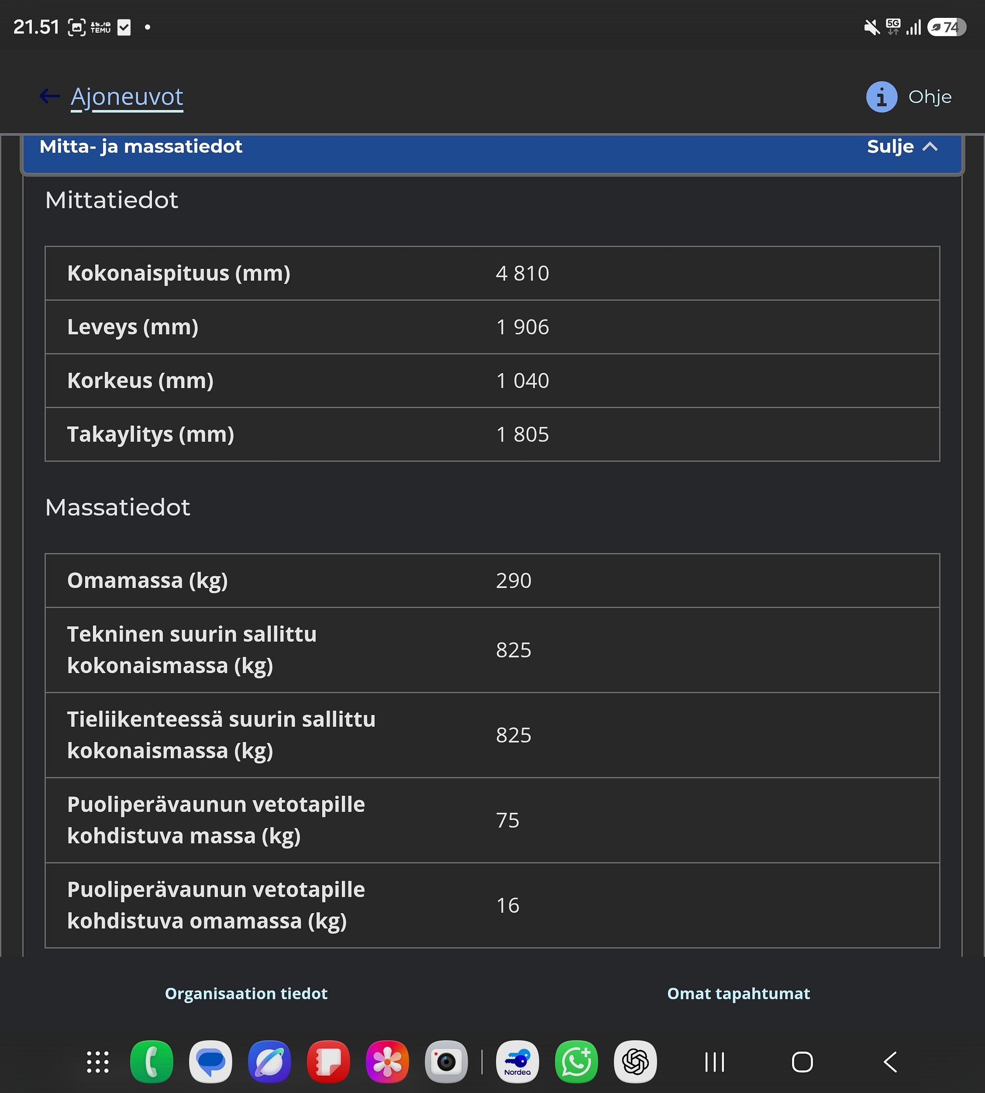The image size is (985, 1093).
Task: Launch the green Phone app
Action: tap(152, 1062)
